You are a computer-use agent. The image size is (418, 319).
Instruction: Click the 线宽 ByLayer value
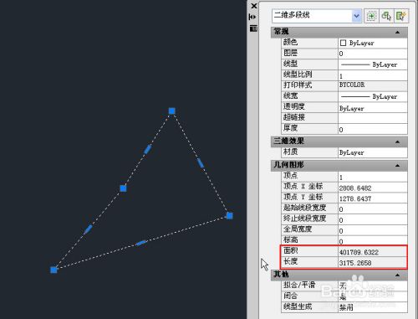tap(373, 96)
